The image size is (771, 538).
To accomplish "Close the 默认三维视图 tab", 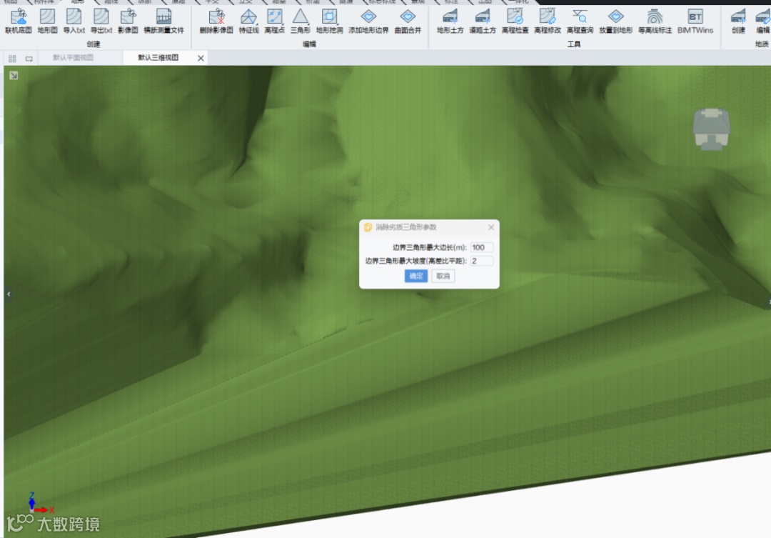I will (201, 58).
